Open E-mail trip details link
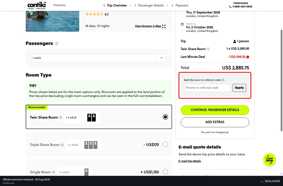 pos(190,161)
